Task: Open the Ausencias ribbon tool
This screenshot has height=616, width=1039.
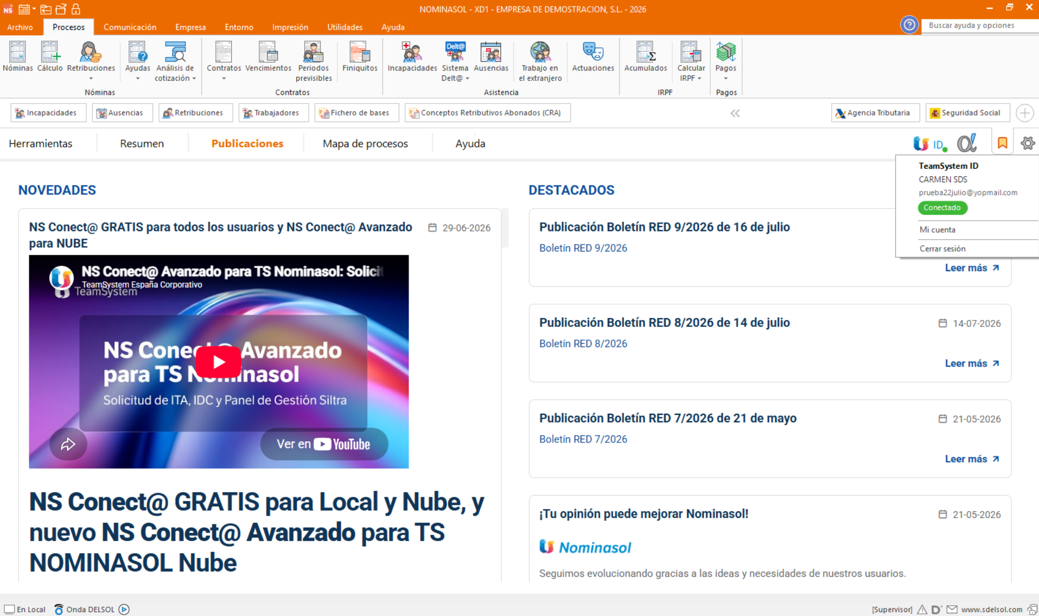Action: pos(491,57)
